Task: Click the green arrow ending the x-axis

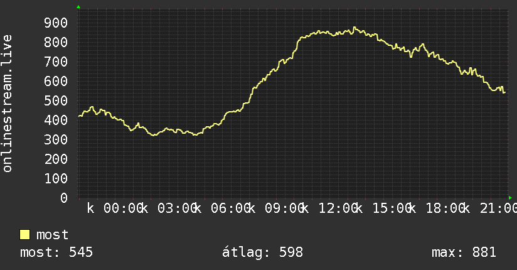Action: coord(510,198)
